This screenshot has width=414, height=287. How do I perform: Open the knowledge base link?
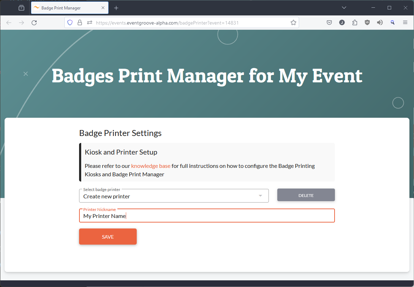click(x=150, y=166)
